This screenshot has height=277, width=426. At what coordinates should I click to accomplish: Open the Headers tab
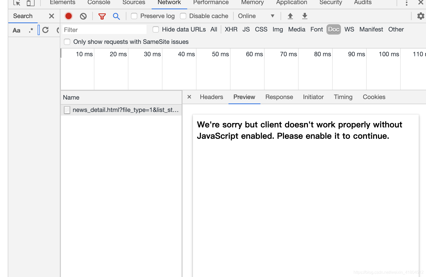pos(211,97)
